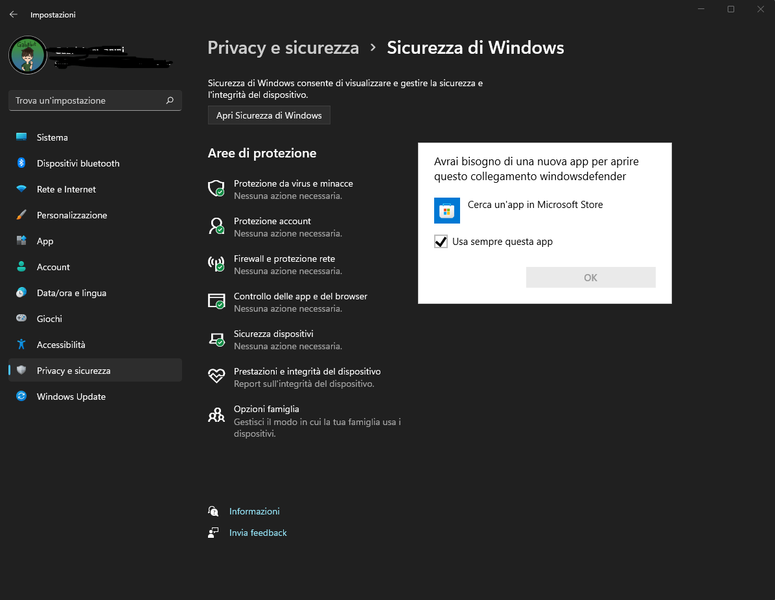Viewport: 775px width, 600px height.
Task: Close the Impostazioni window
Action: pos(760,9)
